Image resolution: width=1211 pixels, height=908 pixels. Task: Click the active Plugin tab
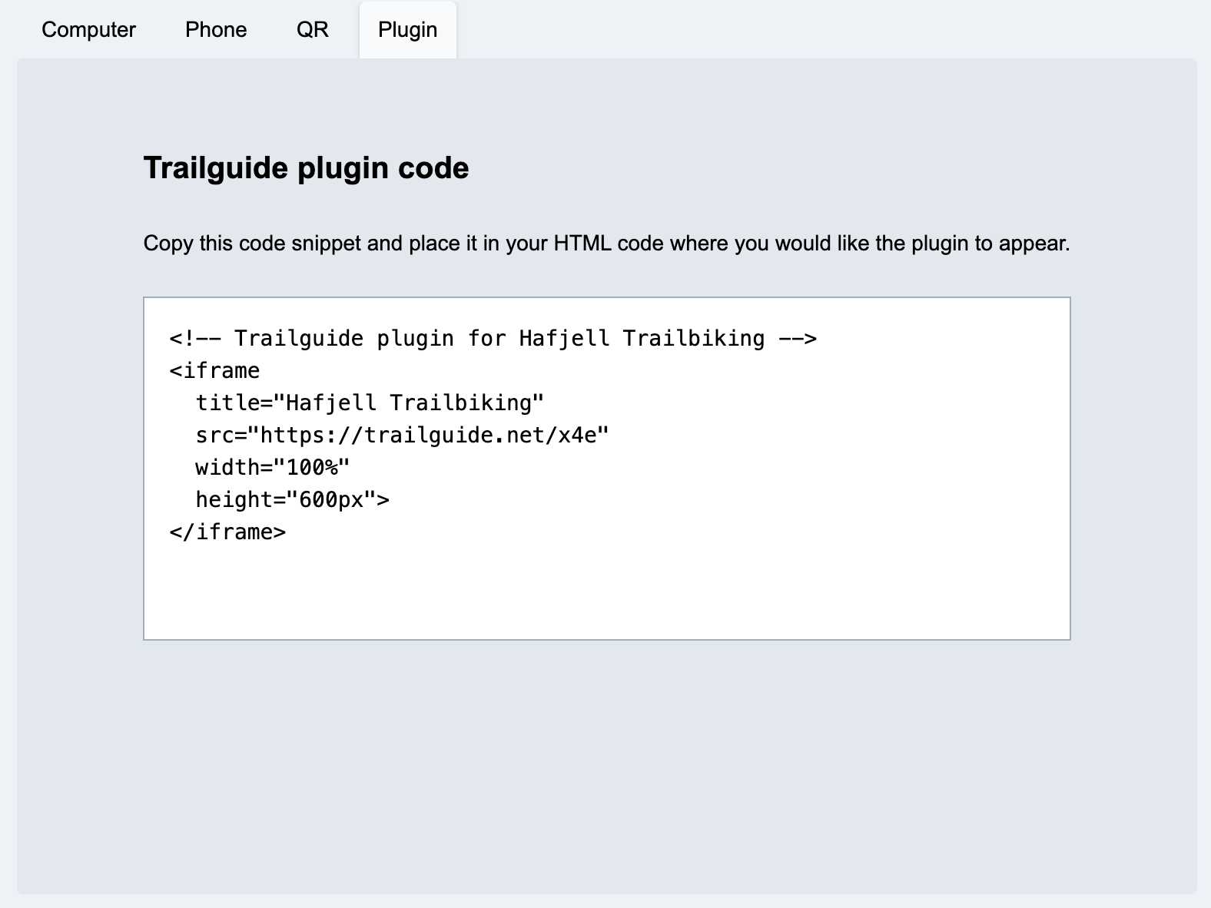pyautogui.click(x=408, y=30)
